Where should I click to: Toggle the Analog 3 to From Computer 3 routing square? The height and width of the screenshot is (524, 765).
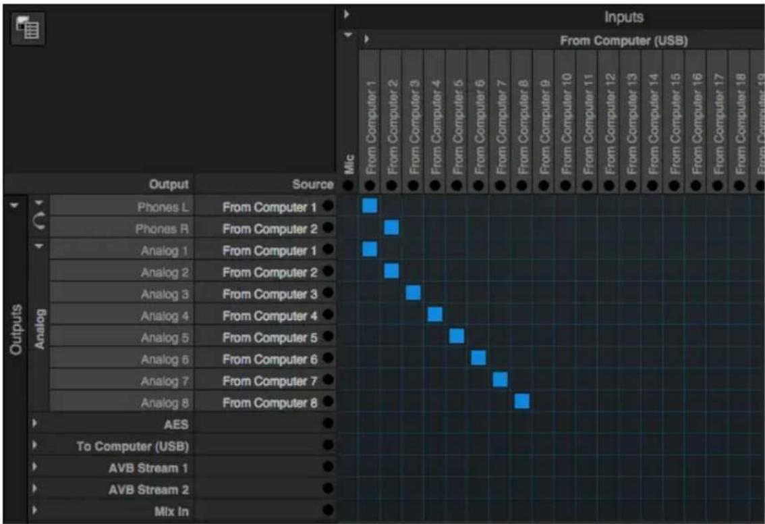click(x=414, y=292)
